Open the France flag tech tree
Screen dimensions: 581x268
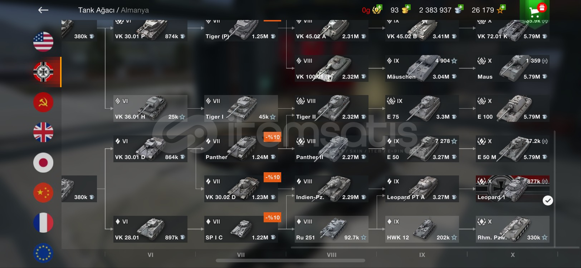[x=43, y=223]
